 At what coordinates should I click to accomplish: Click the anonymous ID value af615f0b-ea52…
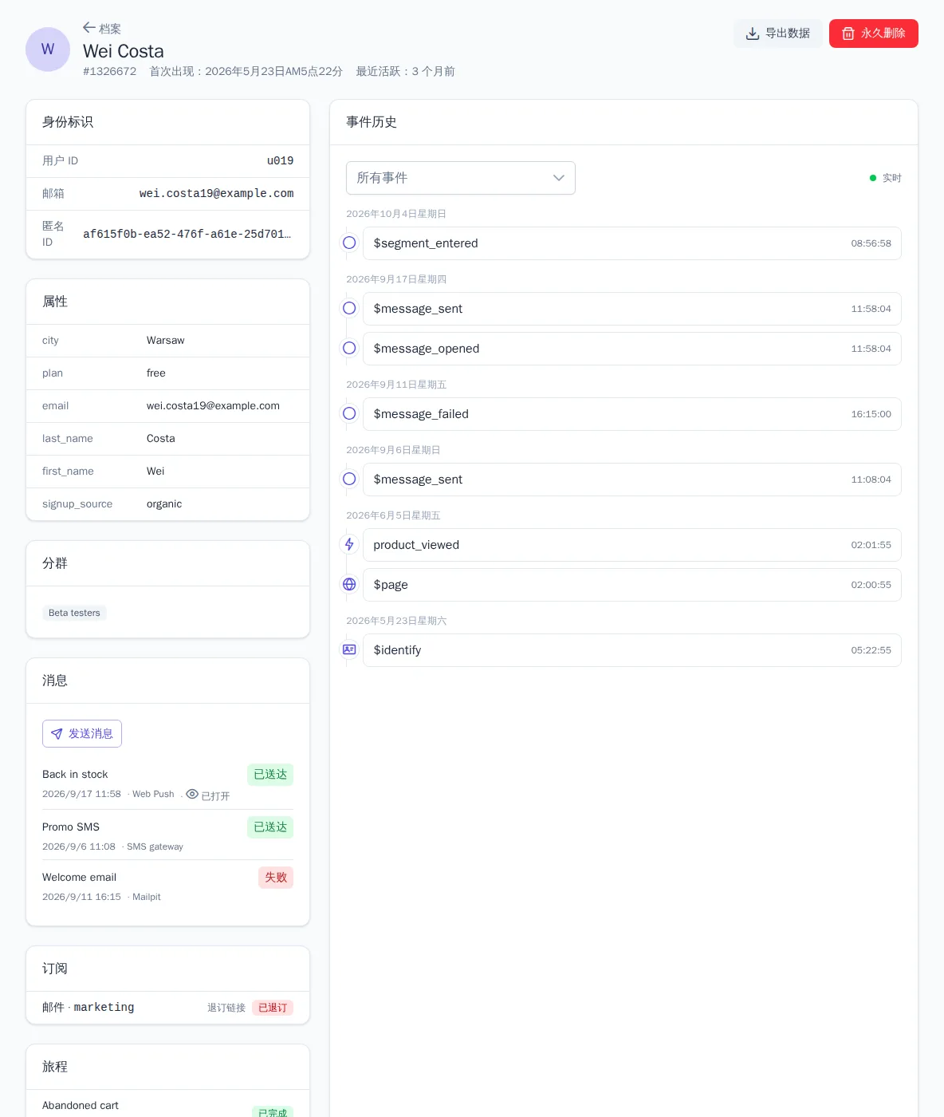187,235
